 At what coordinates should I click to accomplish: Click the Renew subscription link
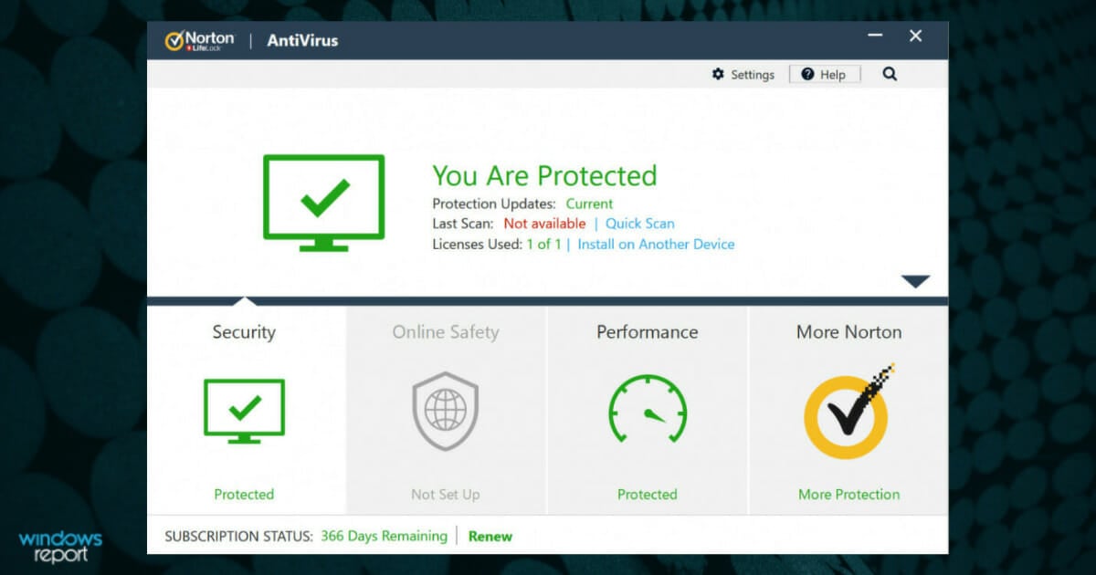coord(490,537)
